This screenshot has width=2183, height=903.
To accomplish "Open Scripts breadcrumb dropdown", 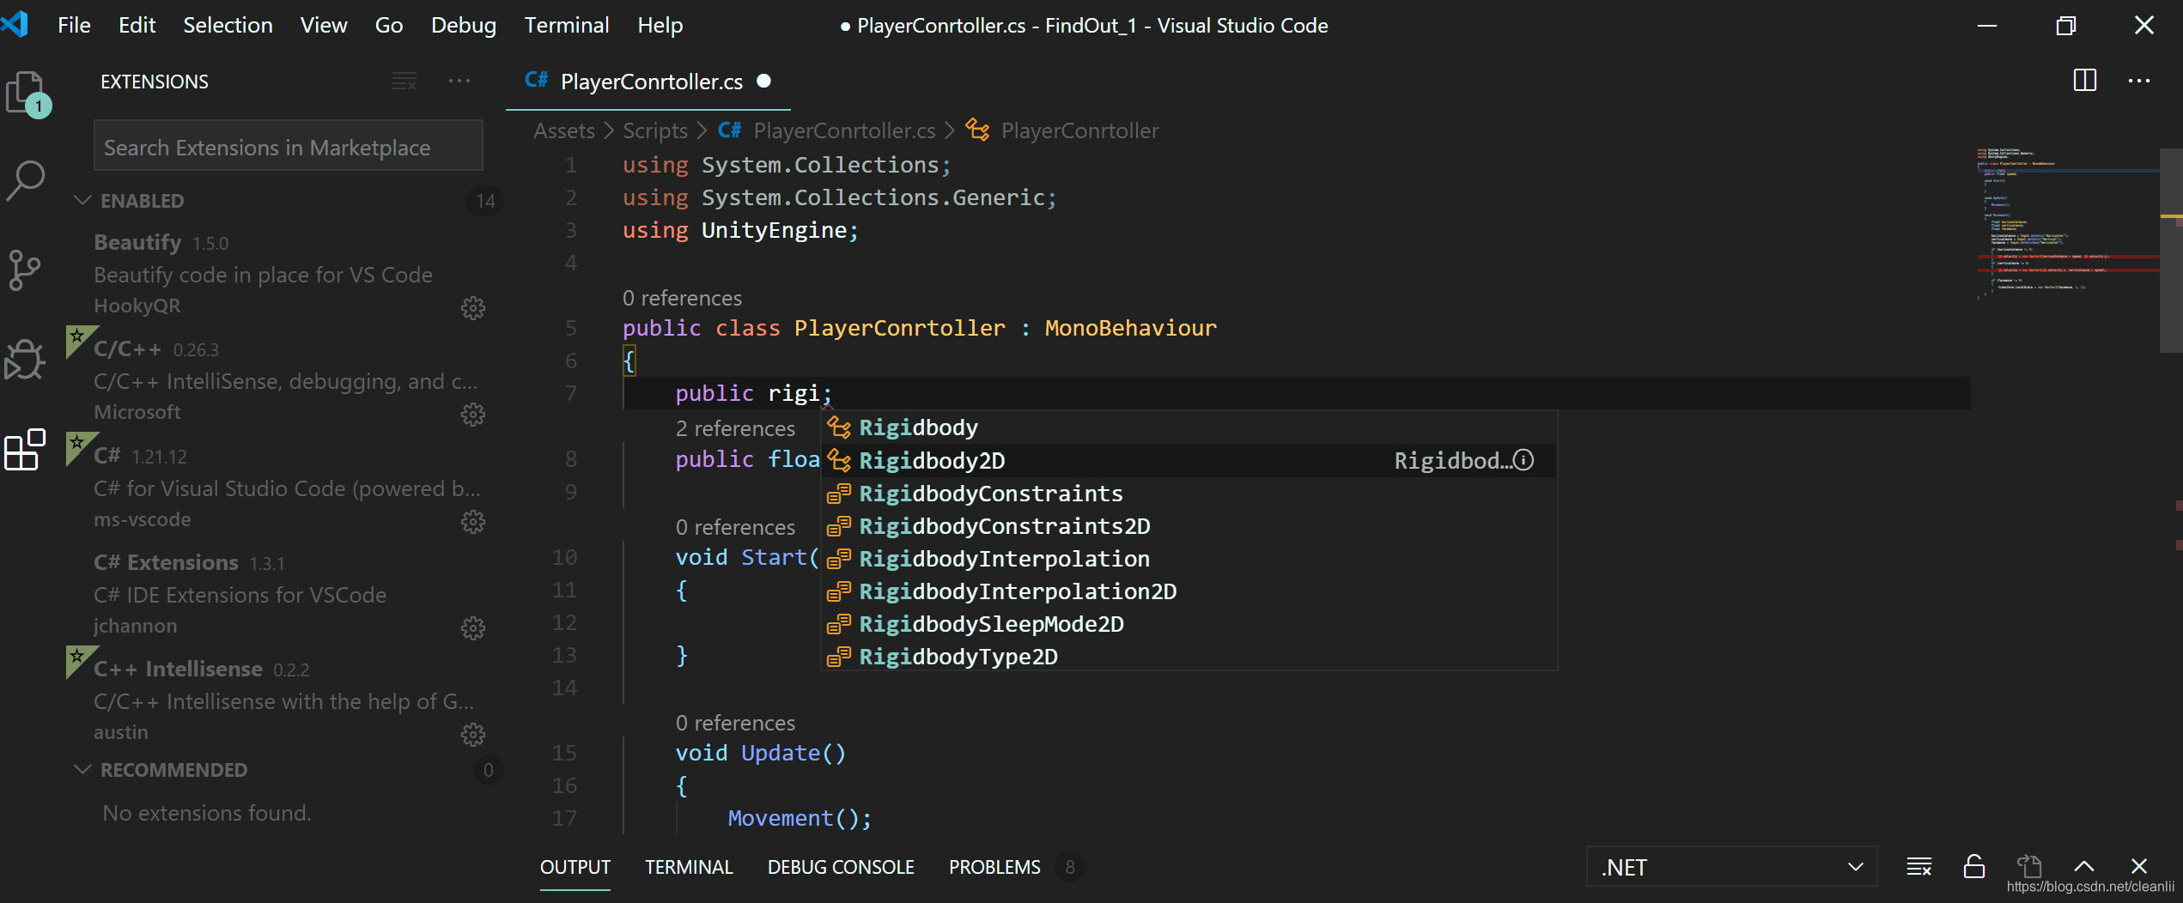I will tap(654, 130).
